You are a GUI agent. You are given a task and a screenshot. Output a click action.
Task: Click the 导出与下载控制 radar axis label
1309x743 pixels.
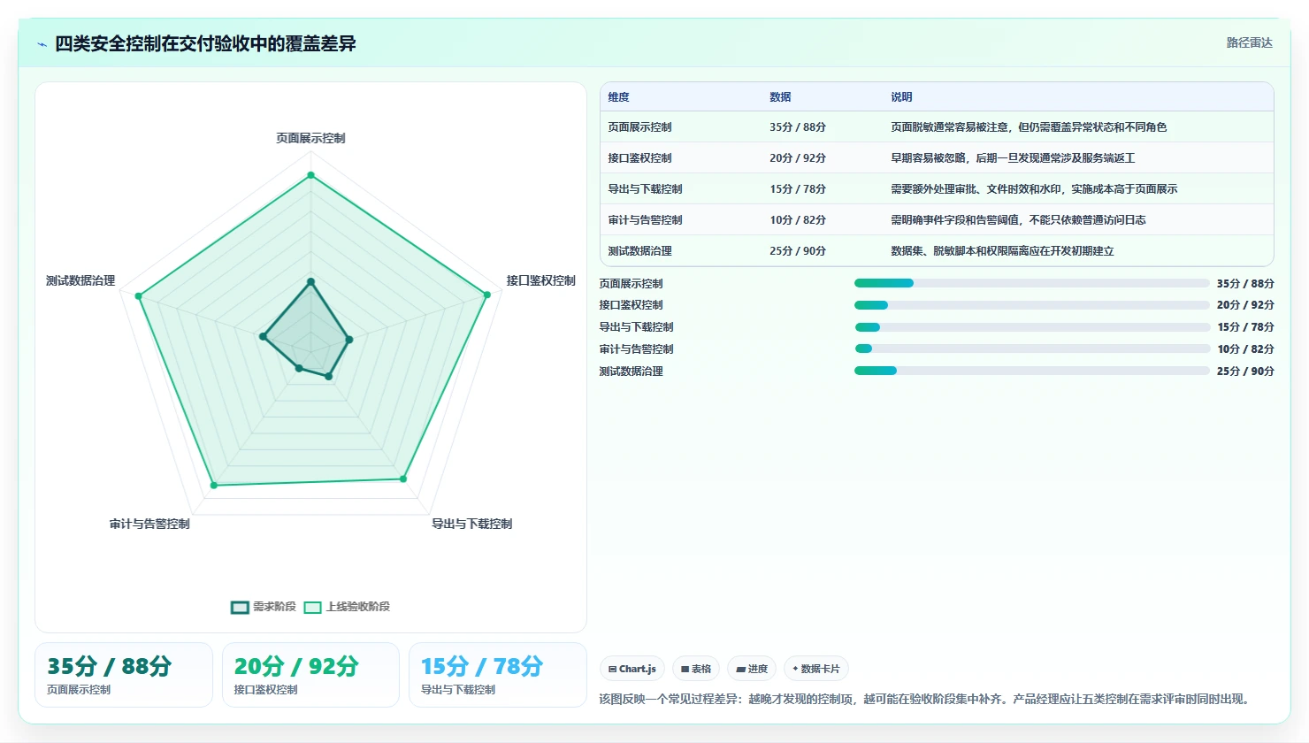(x=471, y=524)
